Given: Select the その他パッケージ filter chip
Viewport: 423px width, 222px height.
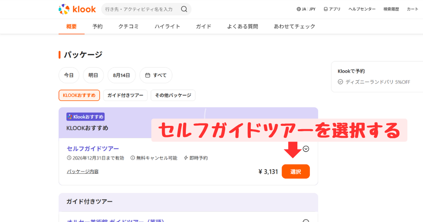Looking at the screenshot, I should [x=173, y=95].
